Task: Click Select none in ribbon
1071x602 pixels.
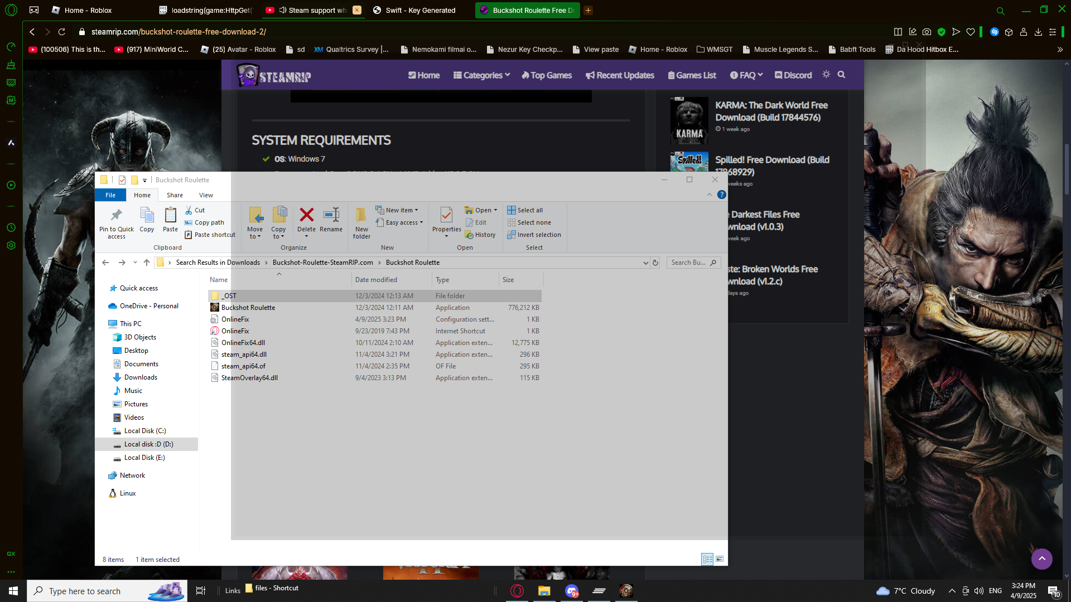Action: point(529,222)
